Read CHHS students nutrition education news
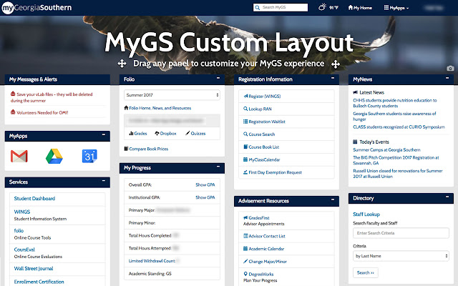Image resolution: width=458 pixels, height=286 pixels. (395, 103)
